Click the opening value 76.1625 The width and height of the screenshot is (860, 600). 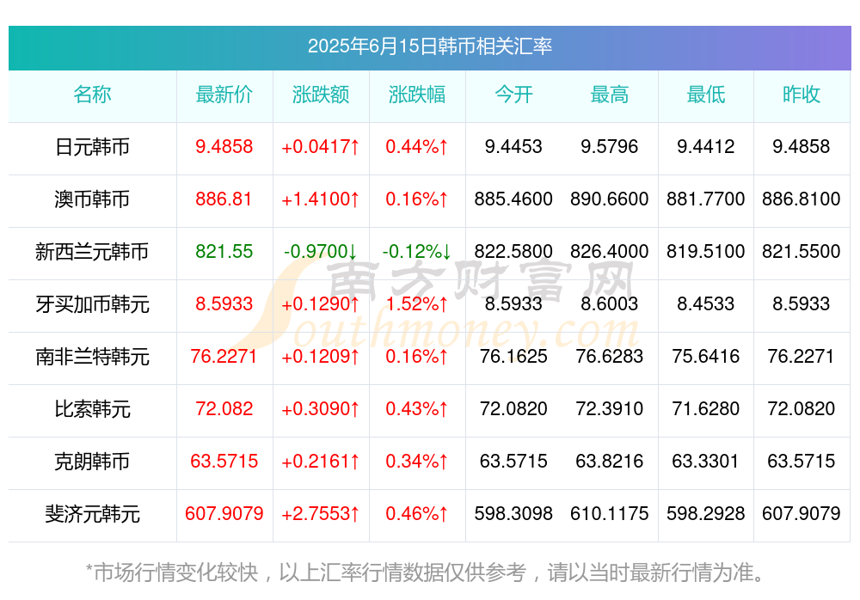513,356
